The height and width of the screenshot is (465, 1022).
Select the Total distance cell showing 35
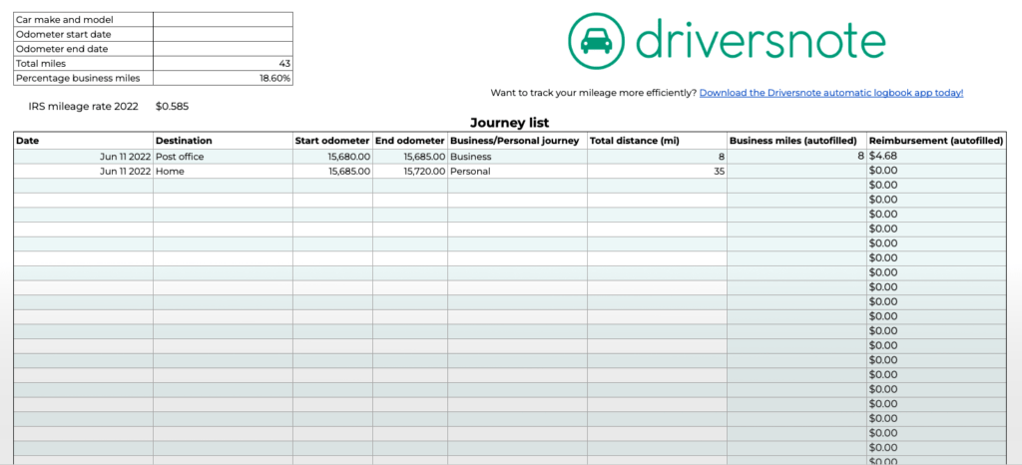click(x=657, y=171)
